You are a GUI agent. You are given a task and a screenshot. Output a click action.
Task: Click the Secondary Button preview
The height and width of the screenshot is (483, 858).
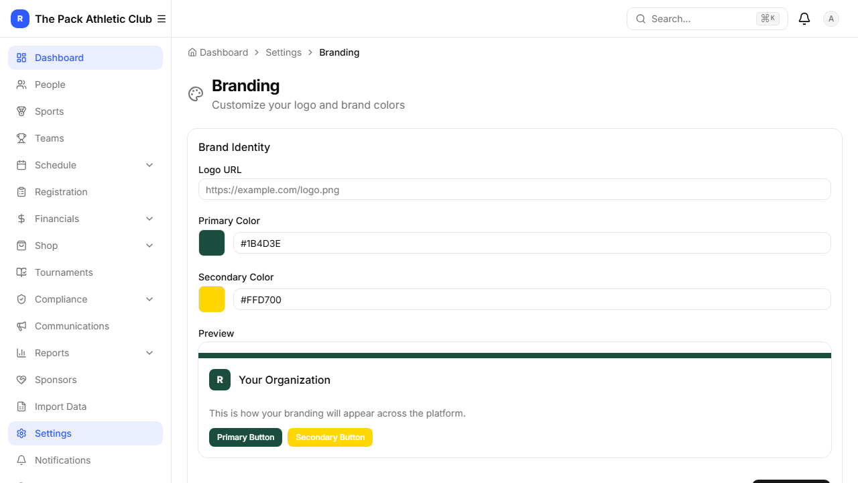330,437
